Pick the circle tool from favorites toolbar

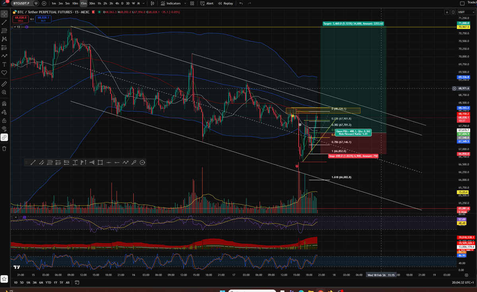pos(142,162)
